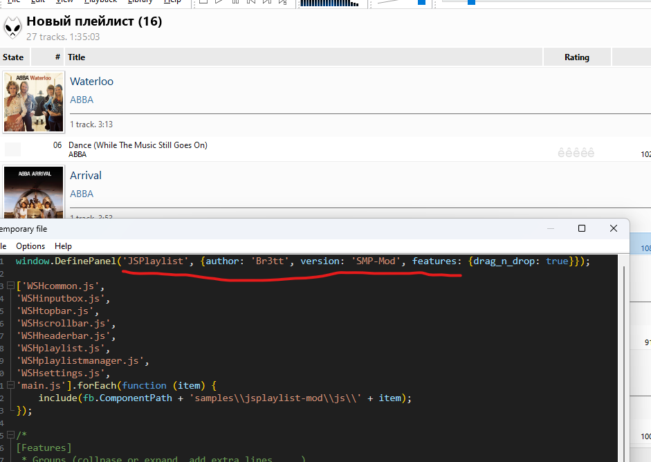
Task: Click the ABBA artist name under Waterloo
Action: [82, 100]
